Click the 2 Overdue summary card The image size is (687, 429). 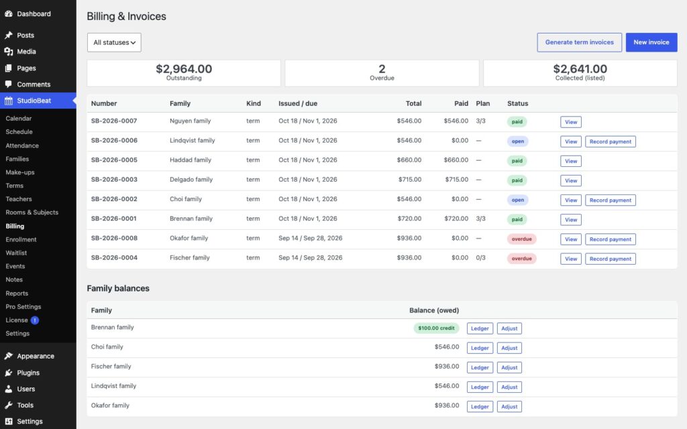[x=382, y=73]
